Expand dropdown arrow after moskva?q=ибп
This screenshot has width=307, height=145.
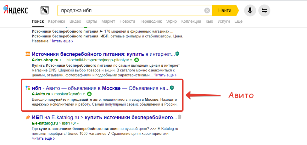(84, 94)
